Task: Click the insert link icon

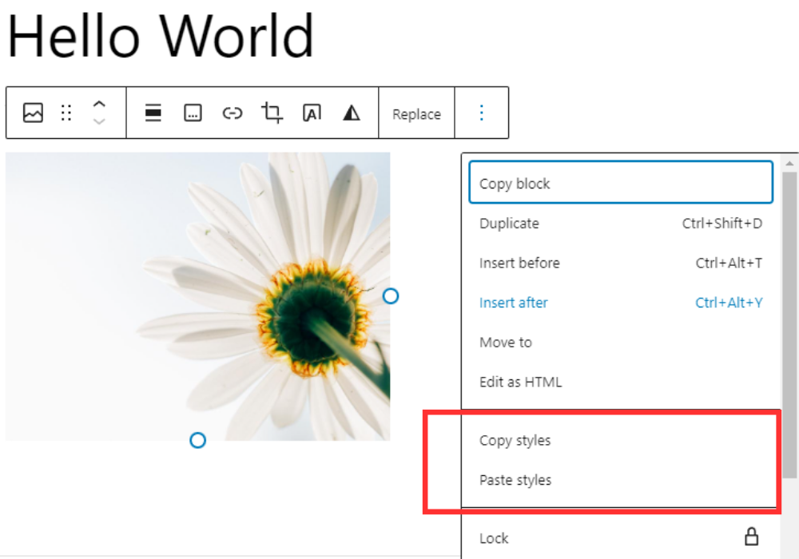Action: [232, 113]
